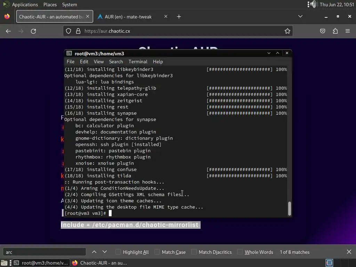Enable Highlight All checkbox
The width and height of the screenshot is (356, 267).
118,252
